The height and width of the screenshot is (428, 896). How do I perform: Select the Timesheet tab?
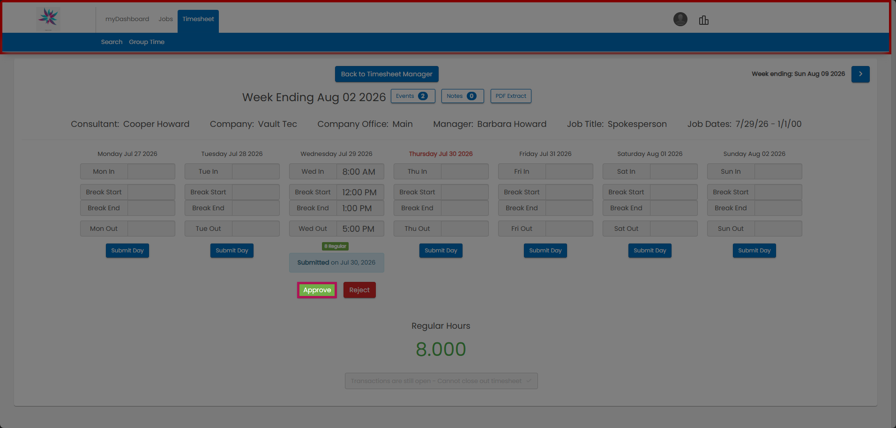[198, 21]
